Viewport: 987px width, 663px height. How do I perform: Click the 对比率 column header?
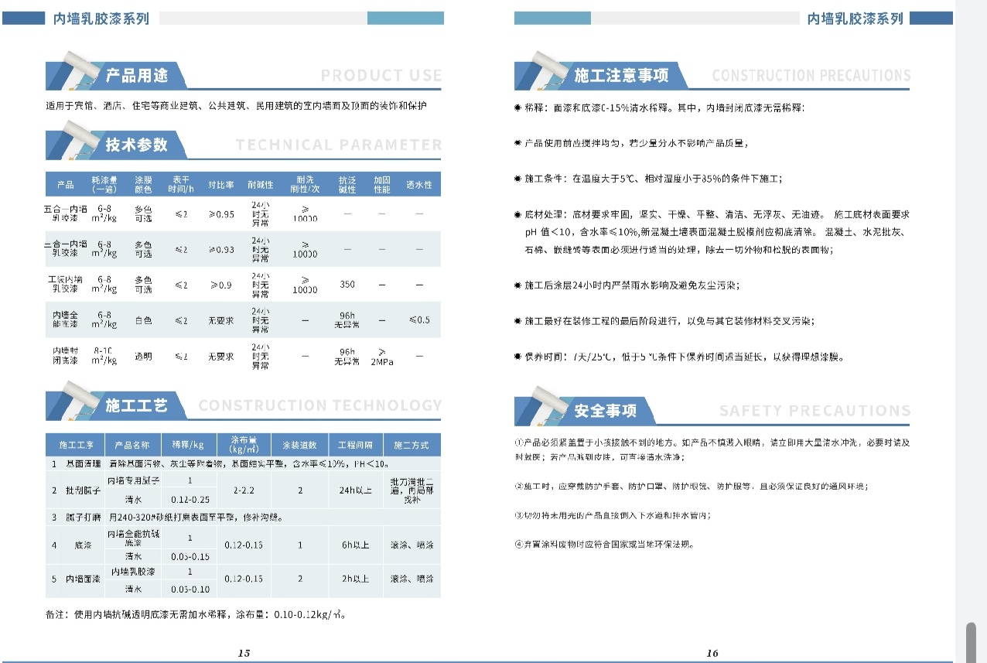click(220, 185)
